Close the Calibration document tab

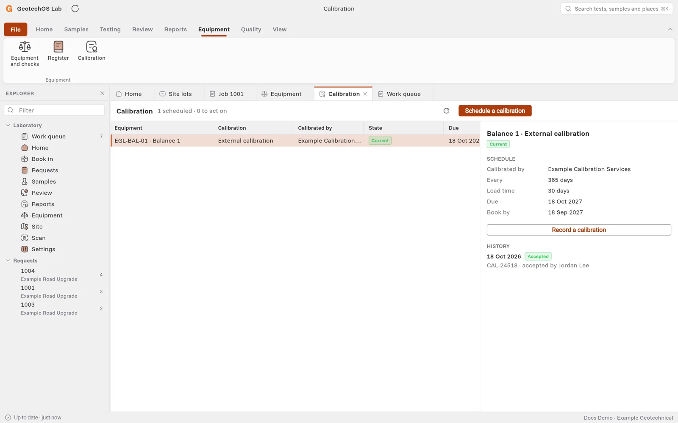365,94
